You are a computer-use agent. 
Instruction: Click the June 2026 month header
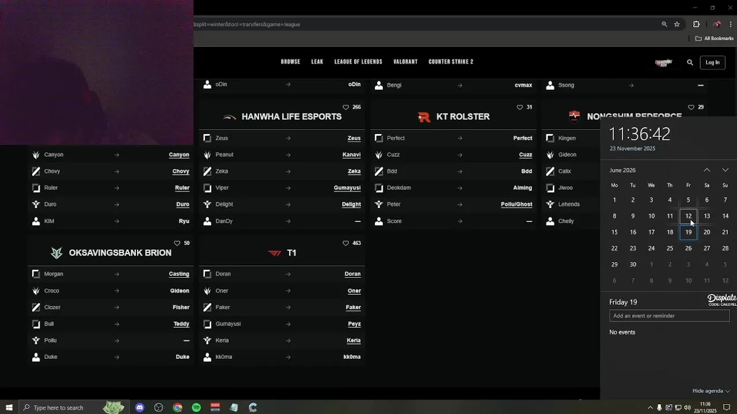click(x=622, y=170)
